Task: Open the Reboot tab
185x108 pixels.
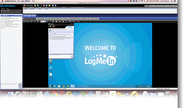Action: 58,19
